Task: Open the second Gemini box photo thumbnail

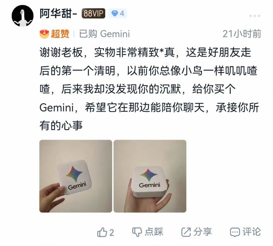Action: pos(150,176)
